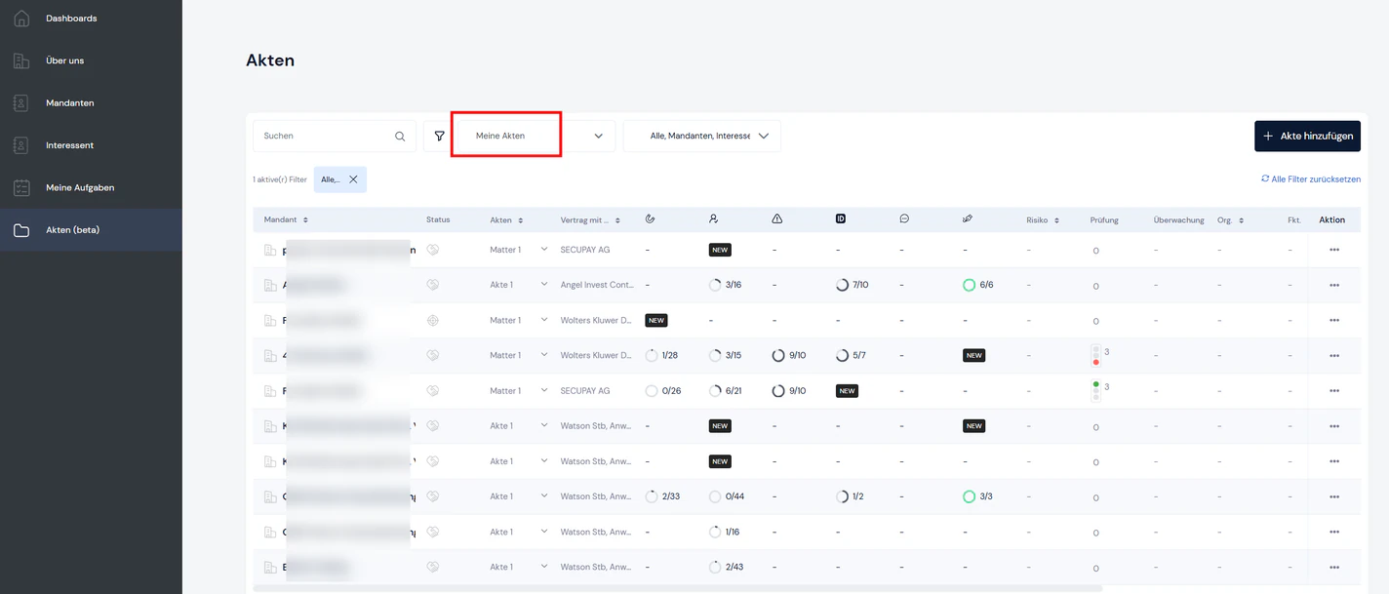Click the ID badge column header icon
The image size is (1389, 594).
(841, 219)
